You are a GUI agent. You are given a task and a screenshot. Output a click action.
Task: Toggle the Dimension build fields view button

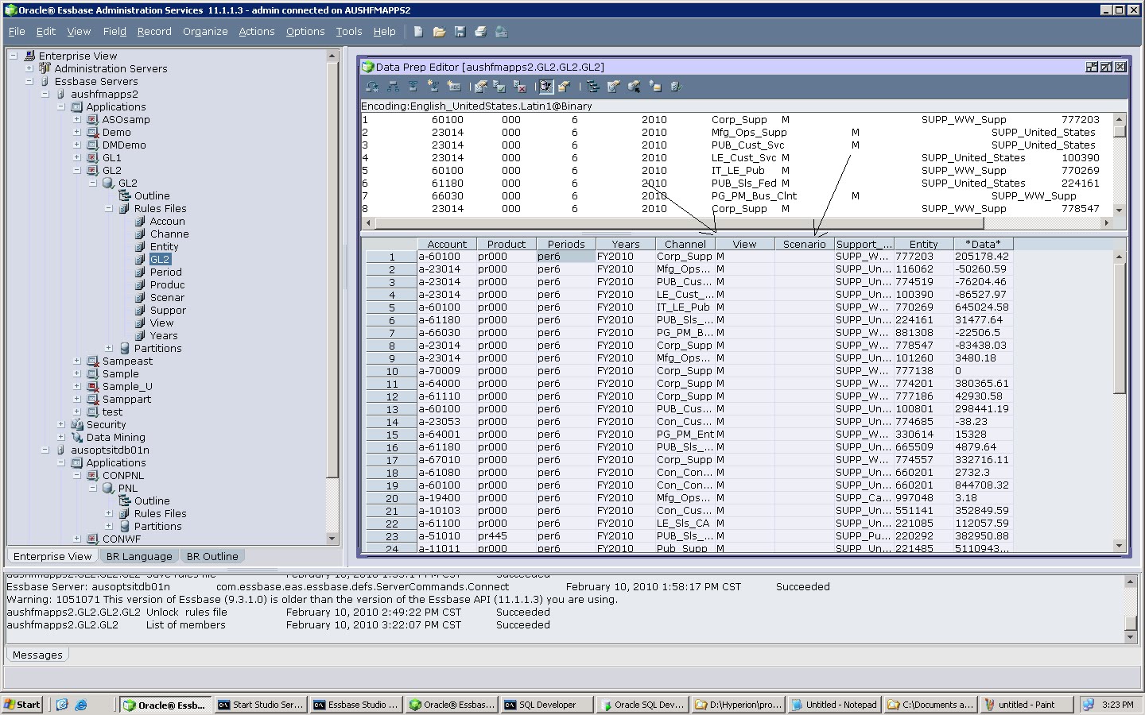[565, 87]
